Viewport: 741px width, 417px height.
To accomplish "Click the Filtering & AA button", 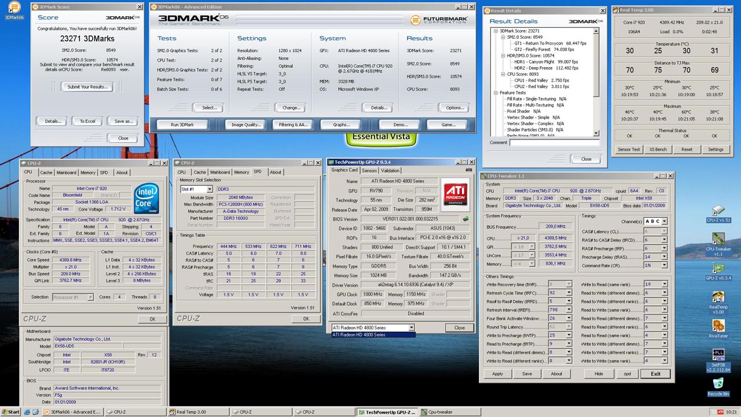I will (x=294, y=125).
